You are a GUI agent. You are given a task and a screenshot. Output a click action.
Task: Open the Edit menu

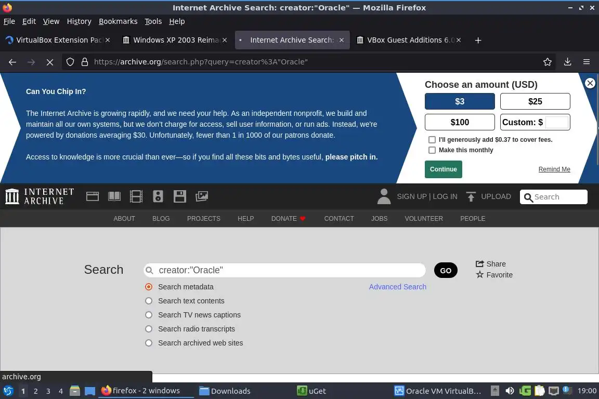(29, 21)
